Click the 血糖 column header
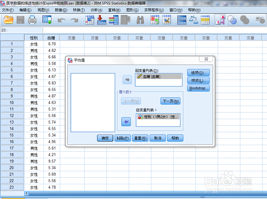Image resolution: width=267 pixels, height=199 pixels. (x=51, y=38)
